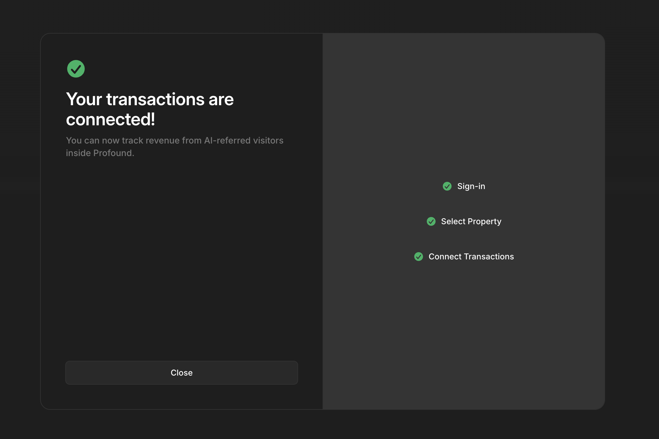Click the word 'Transactions' in the steps list
Image resolution: width=659 pixels, height=439 pixels.
pyautogui.click(x=489, y=257)
